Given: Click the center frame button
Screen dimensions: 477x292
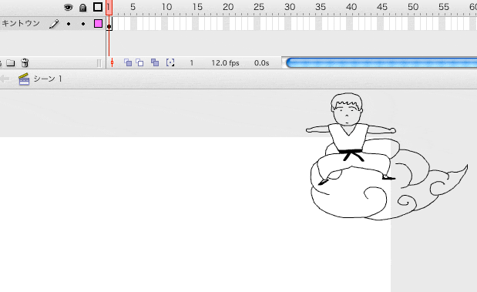Looking at the screenshot, I should (x=112, y=62).
